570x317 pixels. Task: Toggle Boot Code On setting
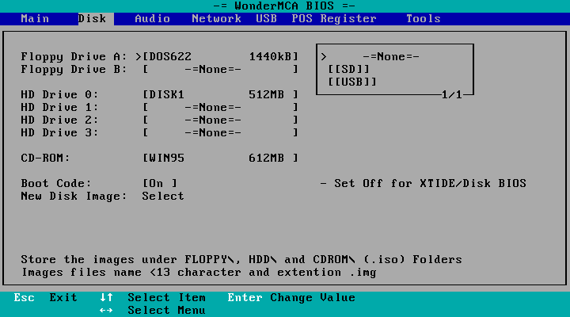[160, 183]
